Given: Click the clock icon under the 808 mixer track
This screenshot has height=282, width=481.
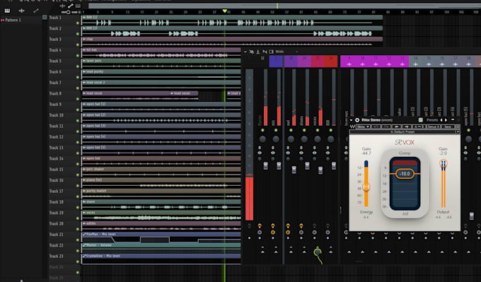Looking at the screenshot, I should pyautogui.click(x=328, y=233).
